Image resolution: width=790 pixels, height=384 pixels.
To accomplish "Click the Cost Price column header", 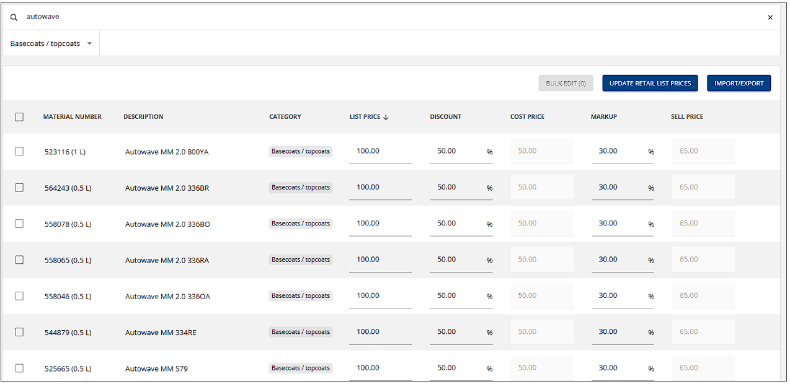I will click(x=527, y=116).
